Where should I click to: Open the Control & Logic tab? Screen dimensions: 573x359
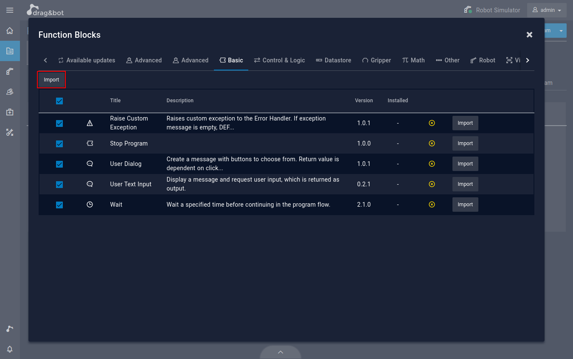(x=279, y=60)
